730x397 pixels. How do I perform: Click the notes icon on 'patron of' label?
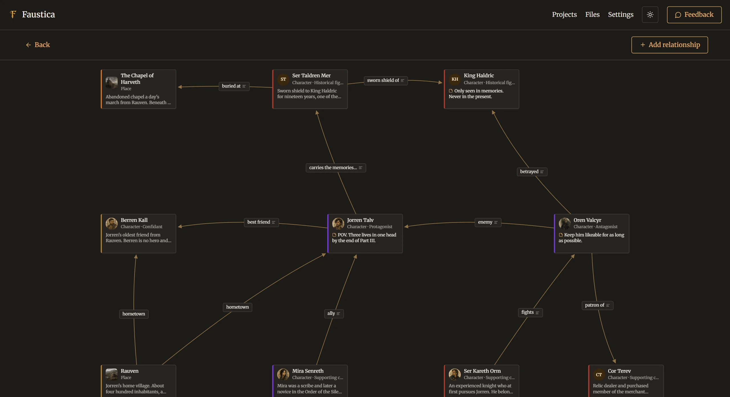click(x=608, y=305)
